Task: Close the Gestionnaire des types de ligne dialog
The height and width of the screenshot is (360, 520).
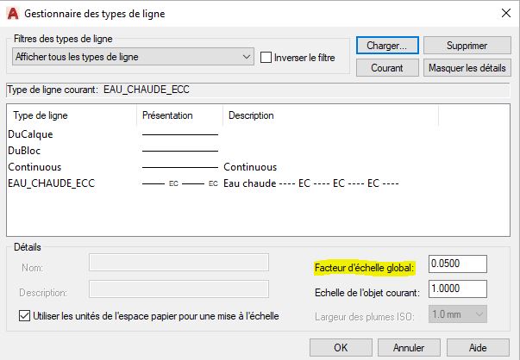Action: click(504, 13)
